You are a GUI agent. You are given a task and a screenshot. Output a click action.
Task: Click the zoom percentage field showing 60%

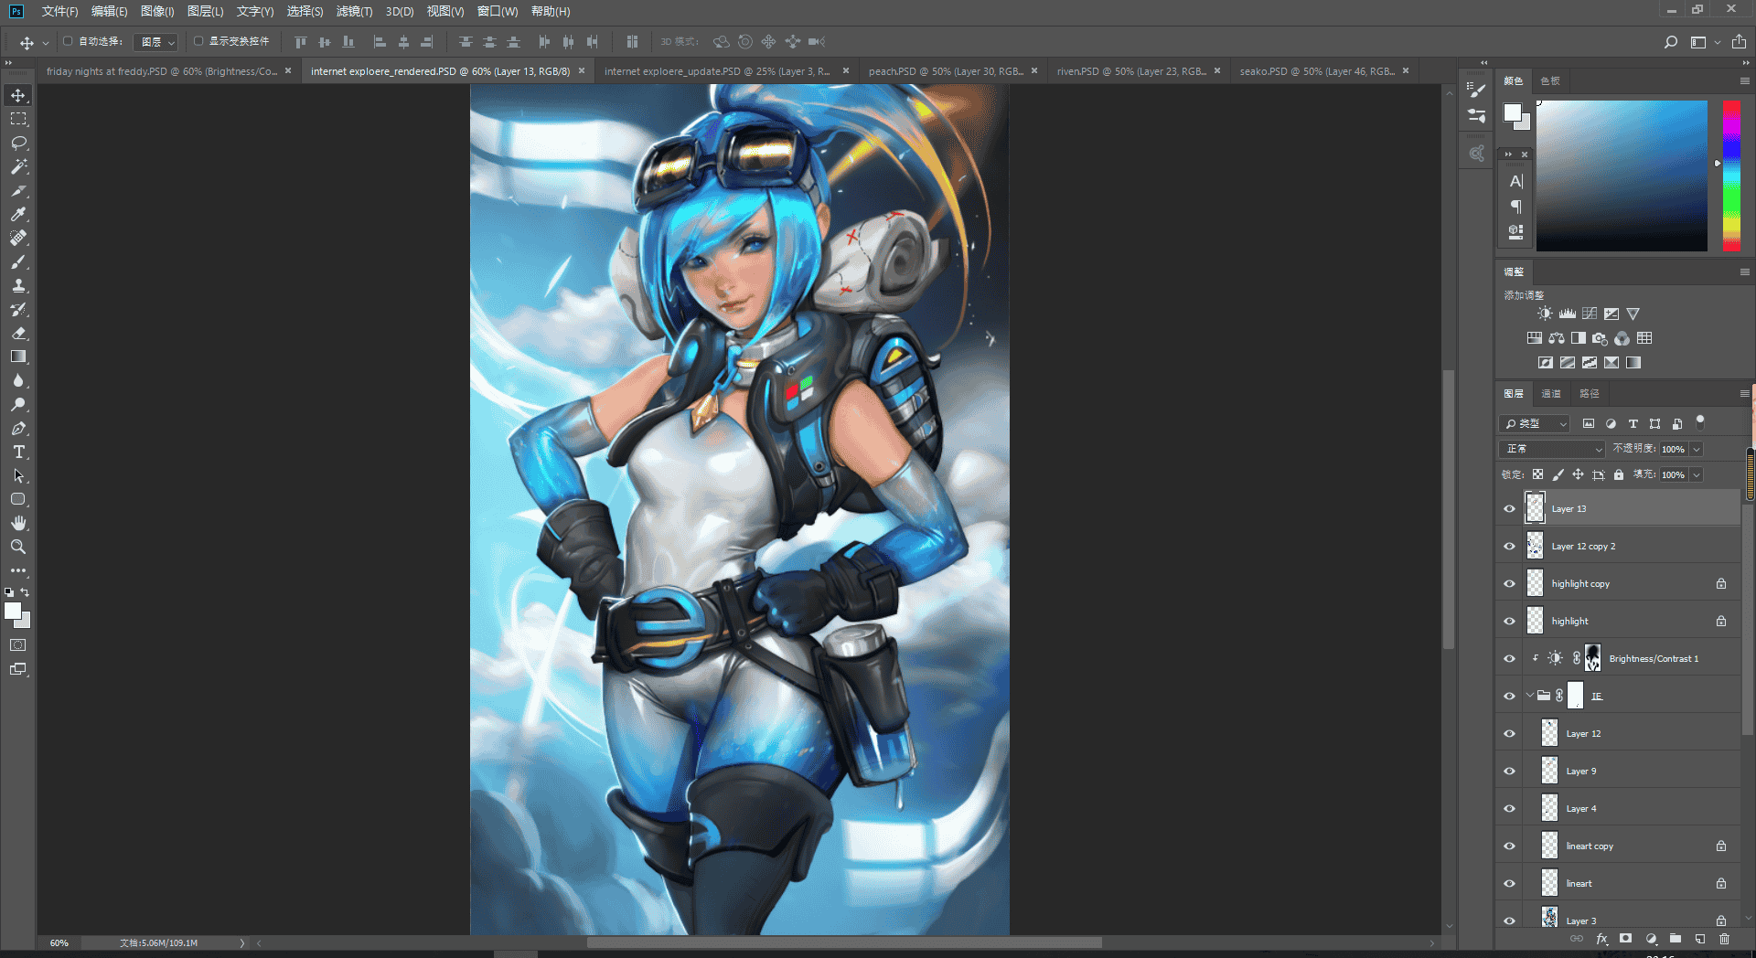coord(59,942)
